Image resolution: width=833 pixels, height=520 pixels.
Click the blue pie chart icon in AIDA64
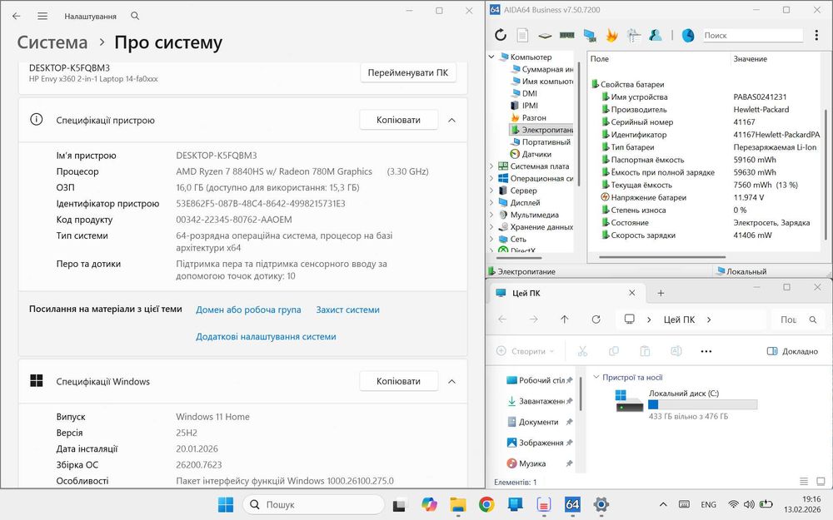[688, 35]
